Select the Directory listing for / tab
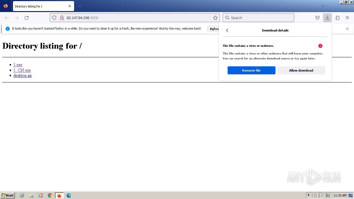 43,6
